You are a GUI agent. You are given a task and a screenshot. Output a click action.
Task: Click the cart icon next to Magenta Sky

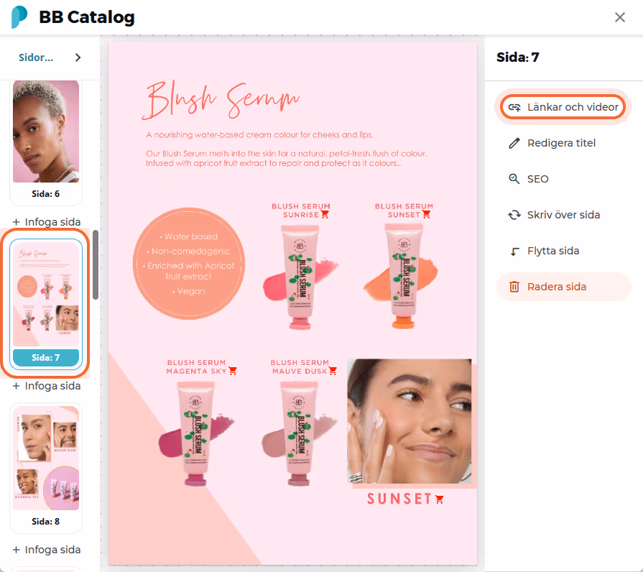[x=233, y=371]
